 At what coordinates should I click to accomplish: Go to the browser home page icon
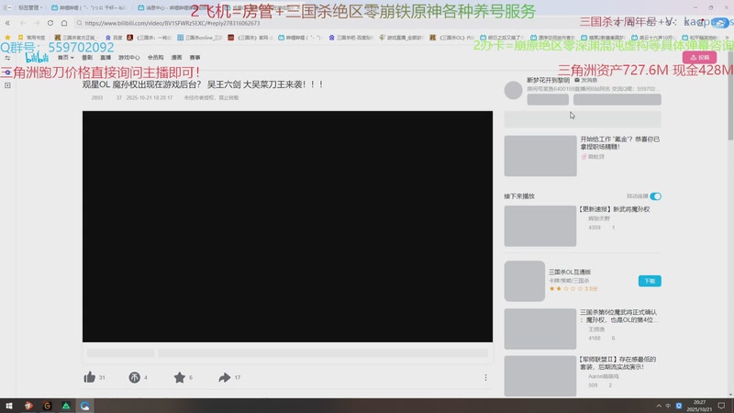click(64, 23)
